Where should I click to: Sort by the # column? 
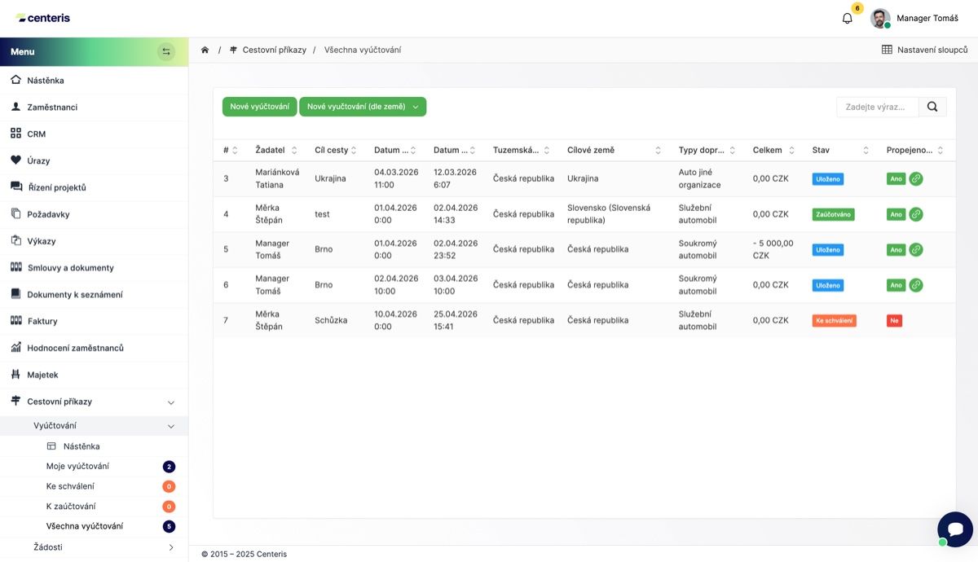click(x=235, y=150)
